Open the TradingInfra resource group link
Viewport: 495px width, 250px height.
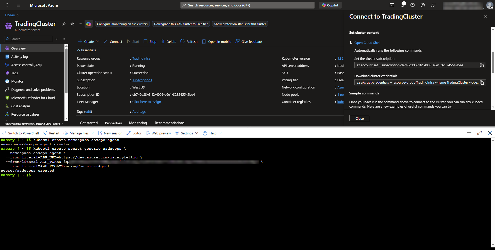pos(141,59)
